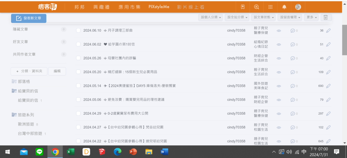Image resolution: width=347 pixels, height=158 pixels.
Task: Open the bookmark icon in top bar
Action: (243, 7)
